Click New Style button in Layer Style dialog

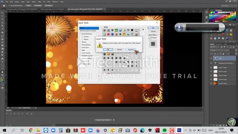coord(153,35)
